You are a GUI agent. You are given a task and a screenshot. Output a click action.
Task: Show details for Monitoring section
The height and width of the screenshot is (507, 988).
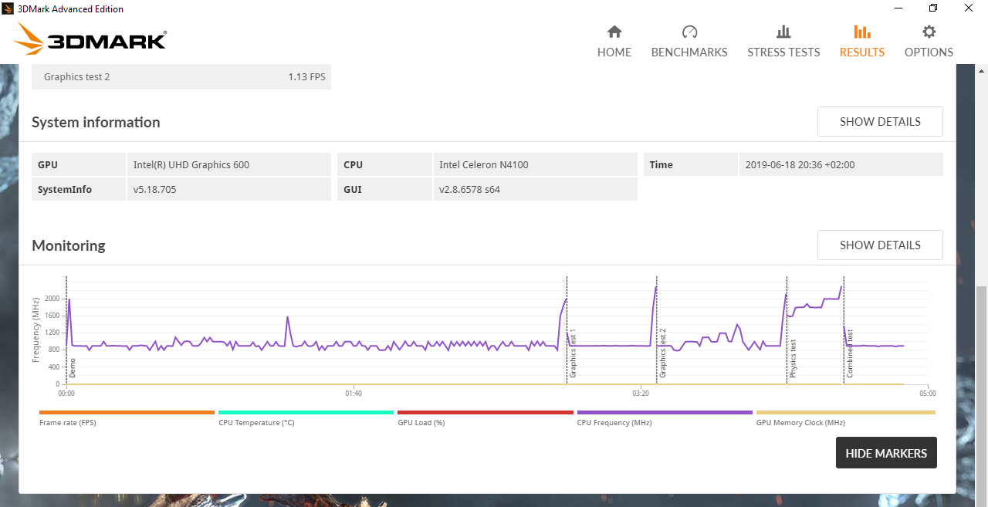click(x=880, y=245)
